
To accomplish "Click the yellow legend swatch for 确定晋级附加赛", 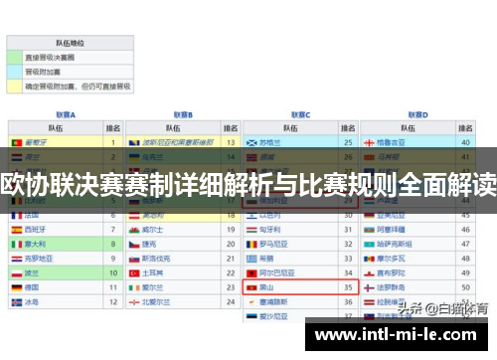I will (x=15, y=87).
